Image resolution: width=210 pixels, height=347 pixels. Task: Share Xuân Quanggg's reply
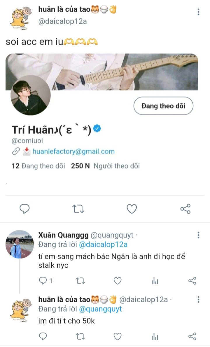coord(192,281)
